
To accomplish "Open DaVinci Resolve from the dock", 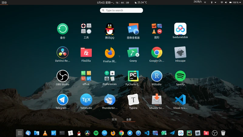I will [x=87, y=133].
